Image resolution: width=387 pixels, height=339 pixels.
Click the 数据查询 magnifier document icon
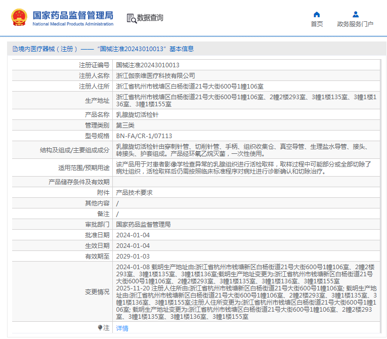click(132, 18)
